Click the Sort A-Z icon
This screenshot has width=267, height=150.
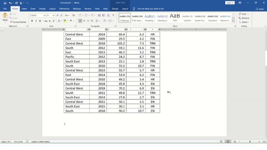108,15
